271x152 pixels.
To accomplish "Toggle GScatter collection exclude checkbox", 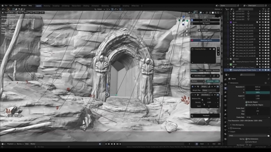I will [x=257, y=59].
